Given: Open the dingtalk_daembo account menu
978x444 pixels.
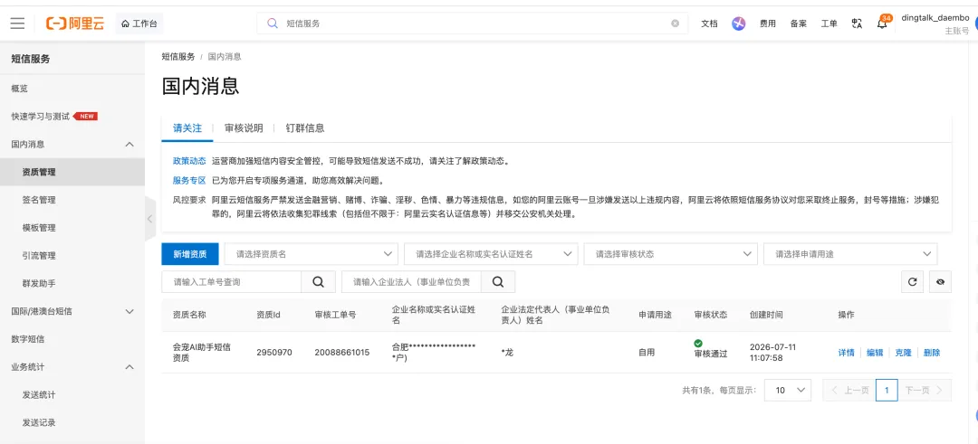Looking at the screenshot, I should tap(935, 24).
